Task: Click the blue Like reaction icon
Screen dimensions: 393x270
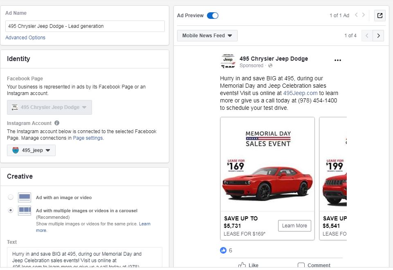Action: (223, 250)
